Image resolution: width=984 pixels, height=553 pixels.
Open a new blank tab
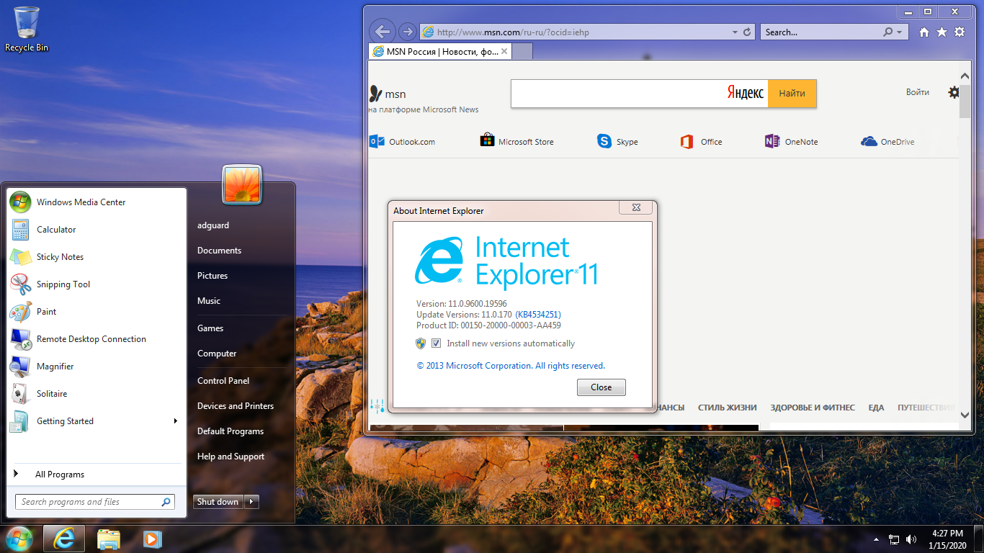click(x=522, y=51)
